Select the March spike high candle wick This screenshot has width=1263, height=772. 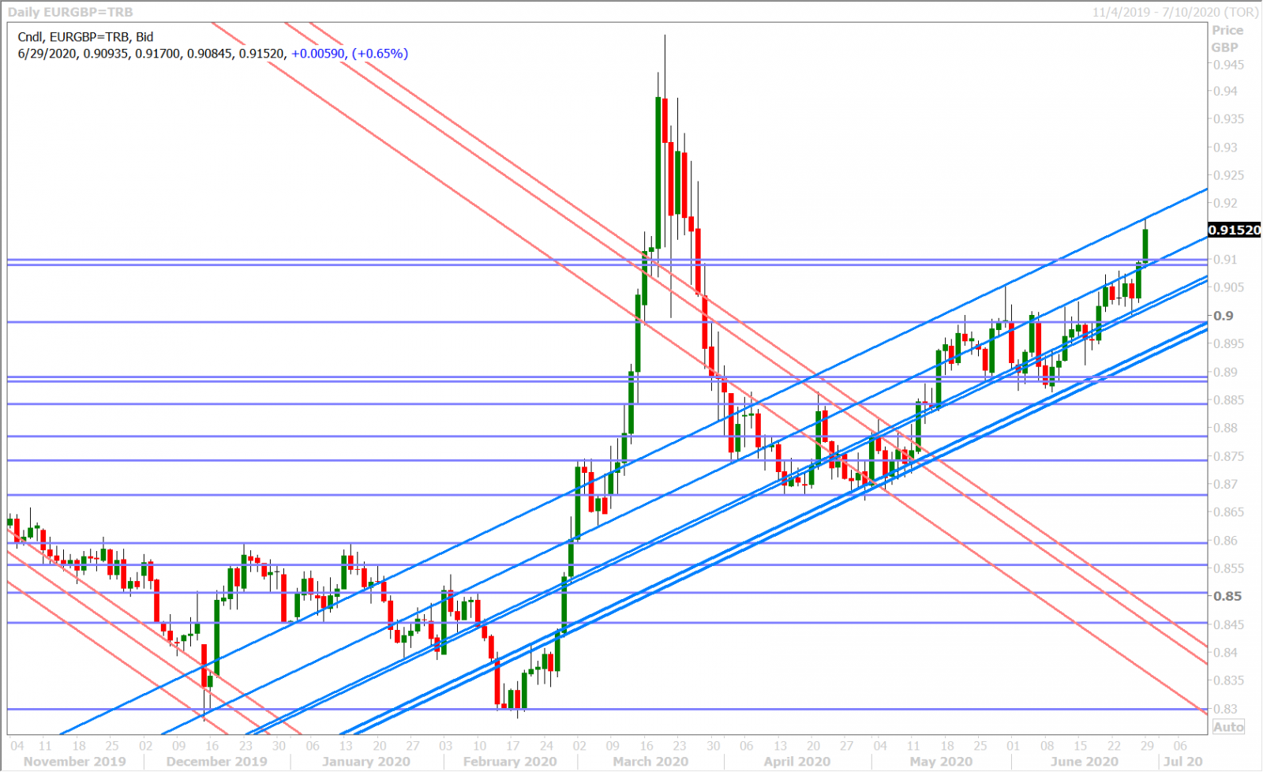pos(665,66)
